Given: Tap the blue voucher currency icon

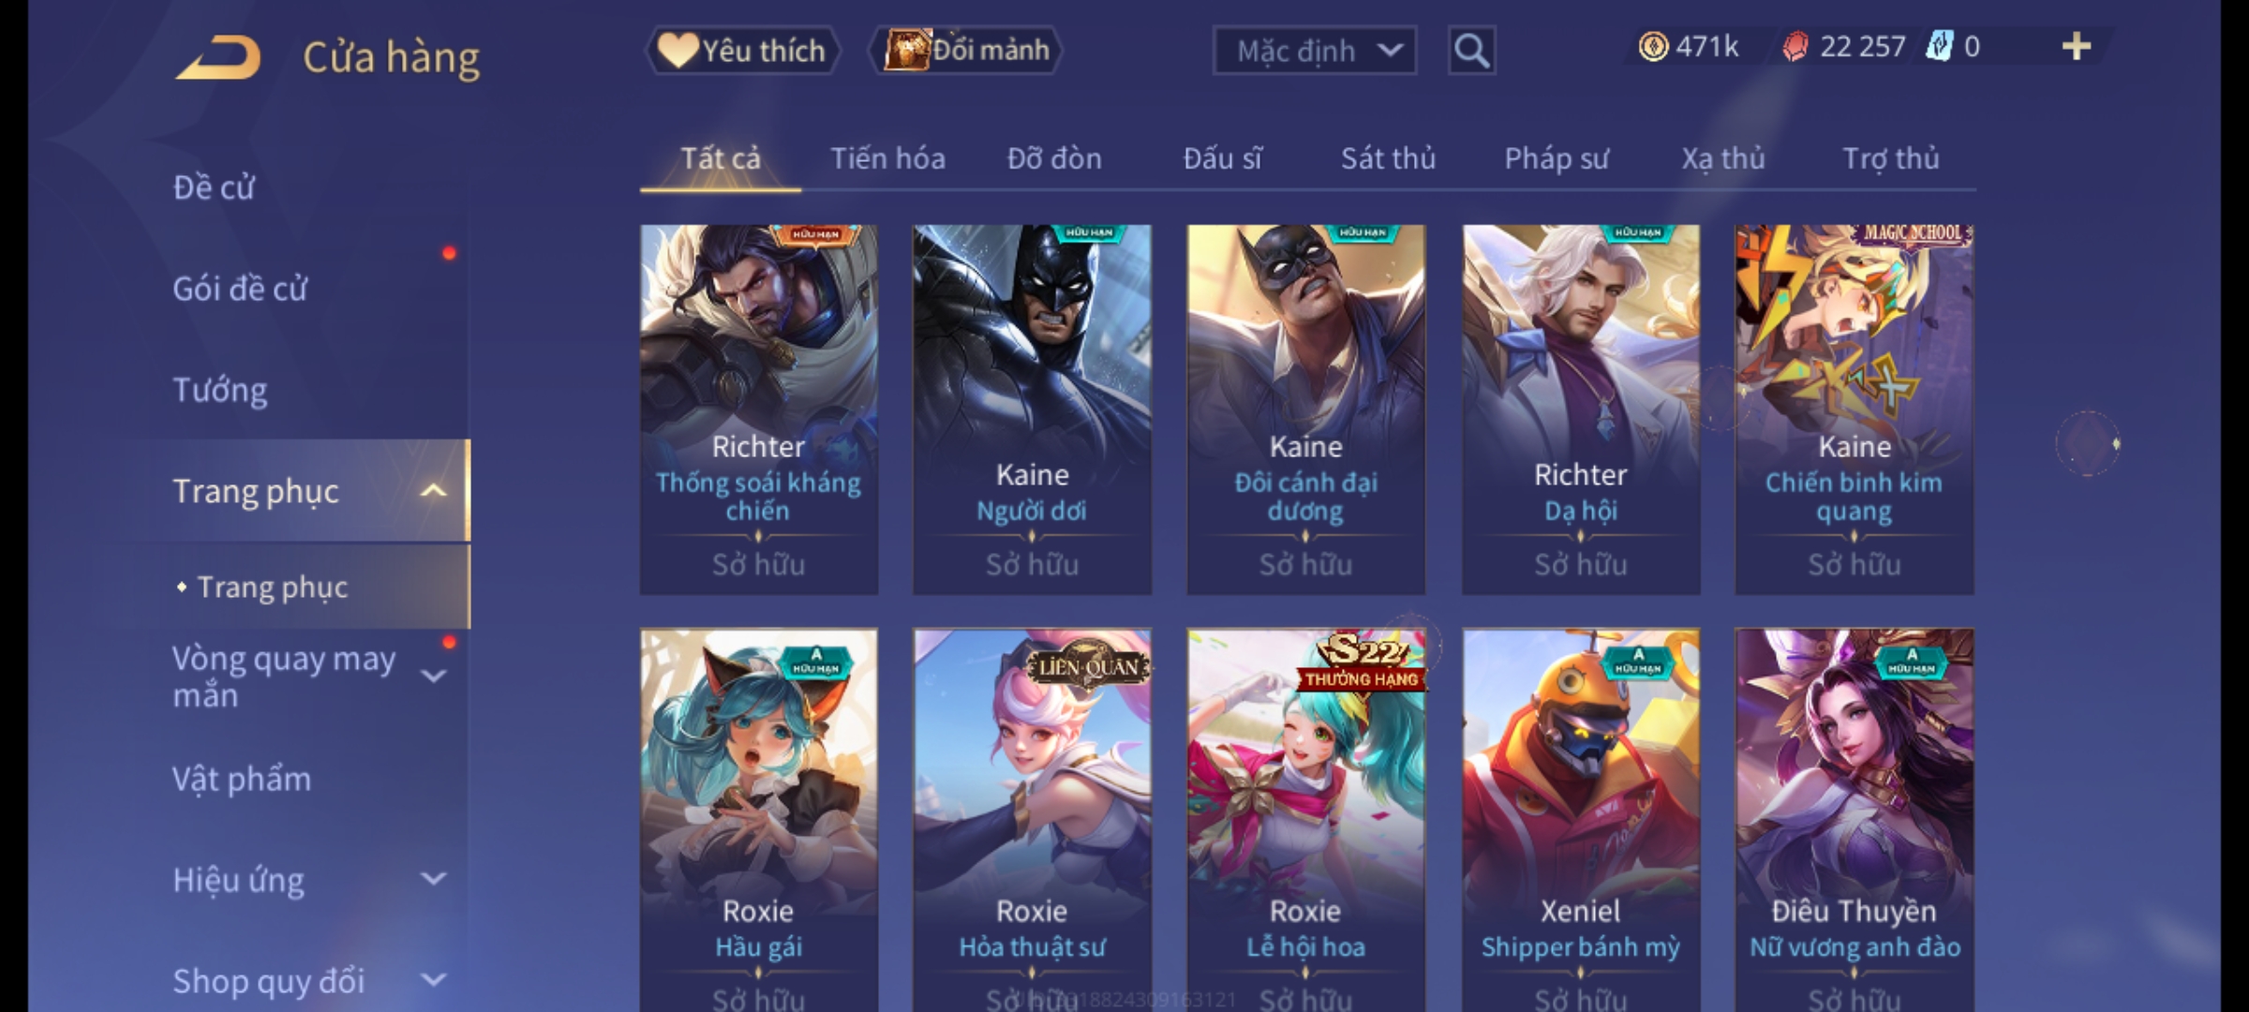Looking at the screenshot, I should [x=1939, y=47].
